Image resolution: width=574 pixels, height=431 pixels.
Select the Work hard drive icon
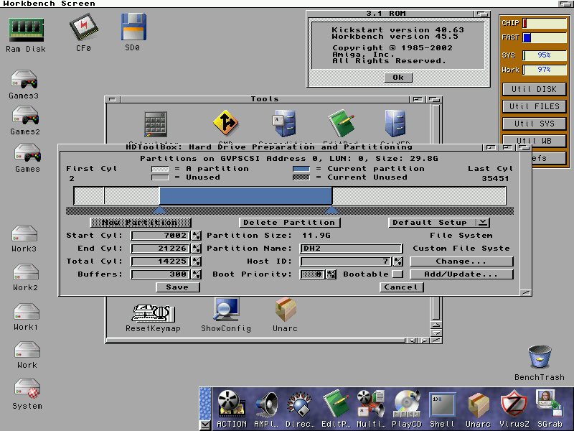[x=27, y=350]
